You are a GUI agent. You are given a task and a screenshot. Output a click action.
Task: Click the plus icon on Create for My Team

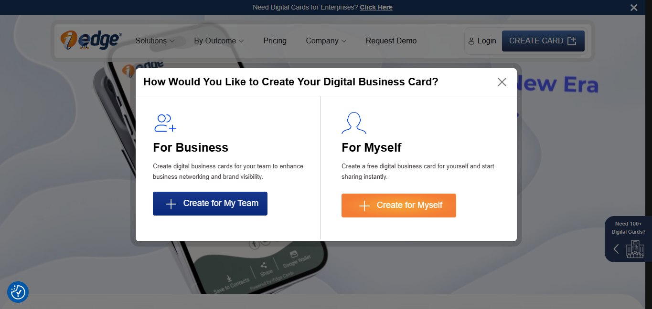[170, 204]
